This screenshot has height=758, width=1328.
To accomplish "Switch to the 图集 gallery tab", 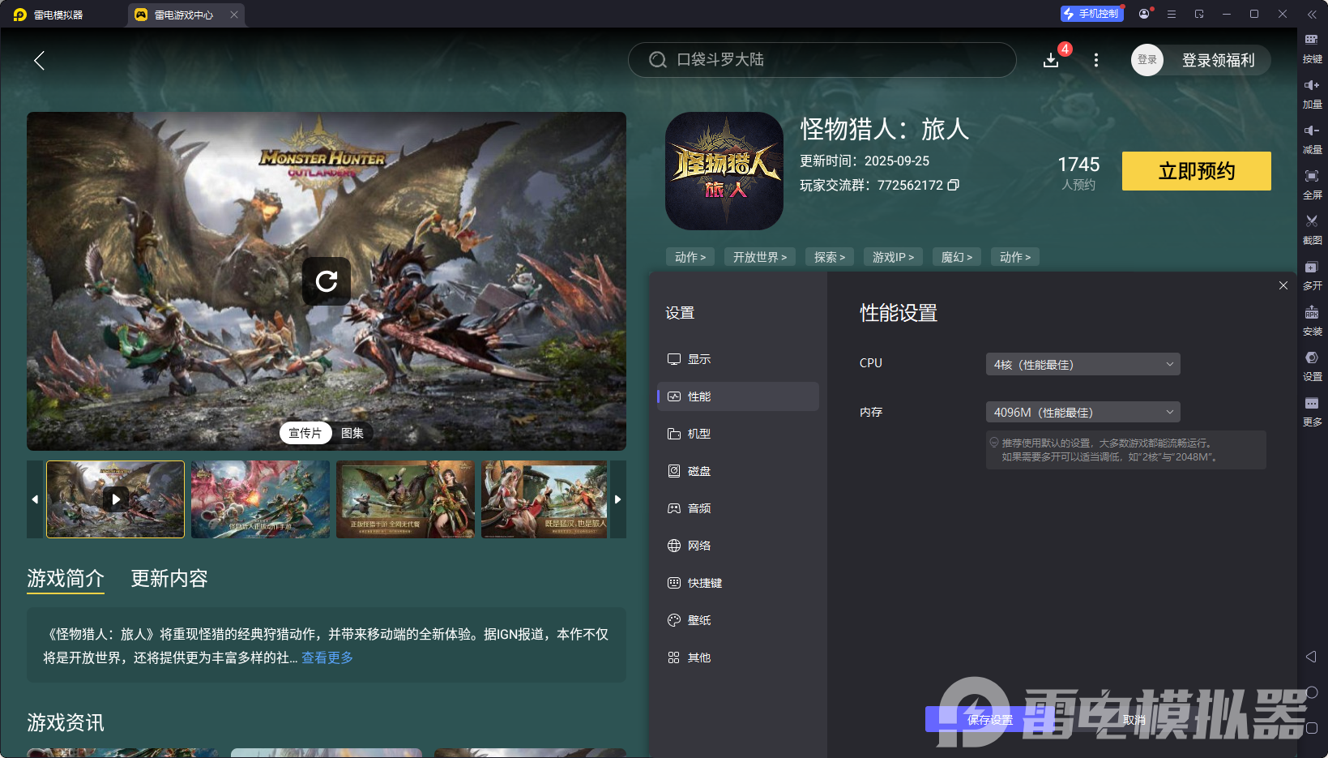I will click(352, 433).
